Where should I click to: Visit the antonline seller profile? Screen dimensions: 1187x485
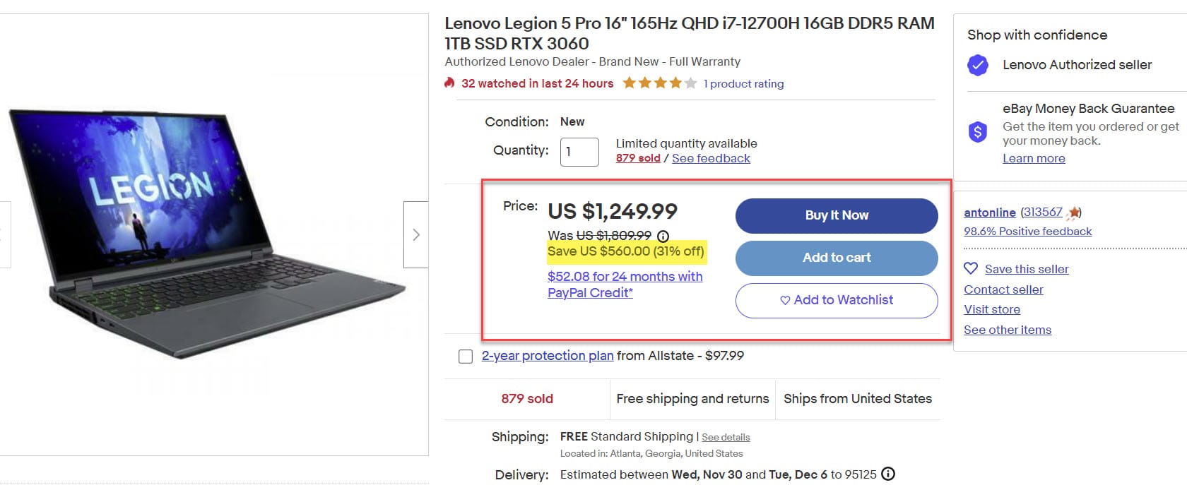989,212
